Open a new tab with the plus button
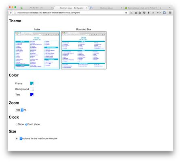This screenshot has width=181, height=162. 161,8
